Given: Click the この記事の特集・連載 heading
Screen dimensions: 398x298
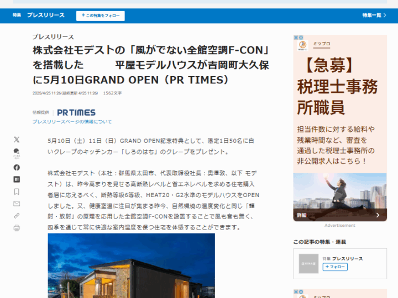Looking at the screenshot, I should tap(320, 242).
